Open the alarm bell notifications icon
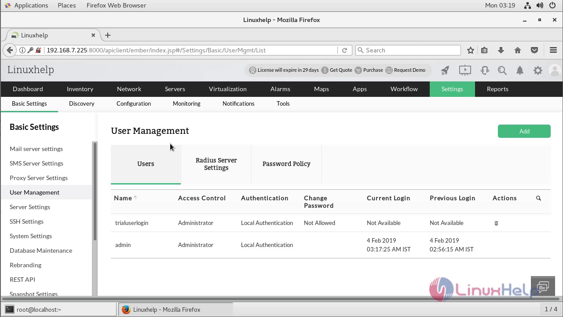This screenshot has width=563, height=317. pyautogui.click(x=520, y=70)
